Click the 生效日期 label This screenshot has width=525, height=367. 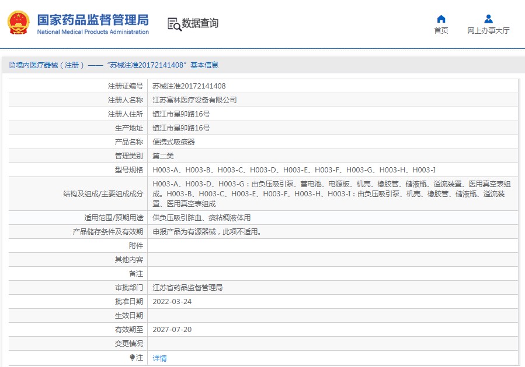(x=129, y=316)
